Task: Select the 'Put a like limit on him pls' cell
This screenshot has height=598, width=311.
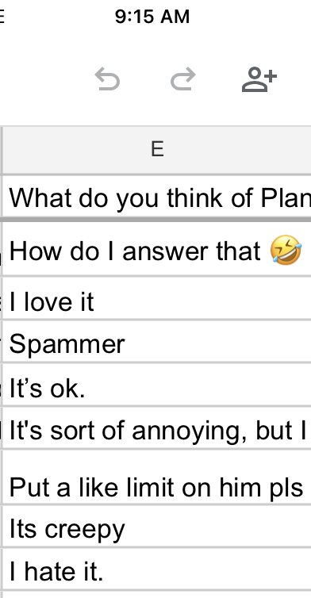Action: click(157, 477)
